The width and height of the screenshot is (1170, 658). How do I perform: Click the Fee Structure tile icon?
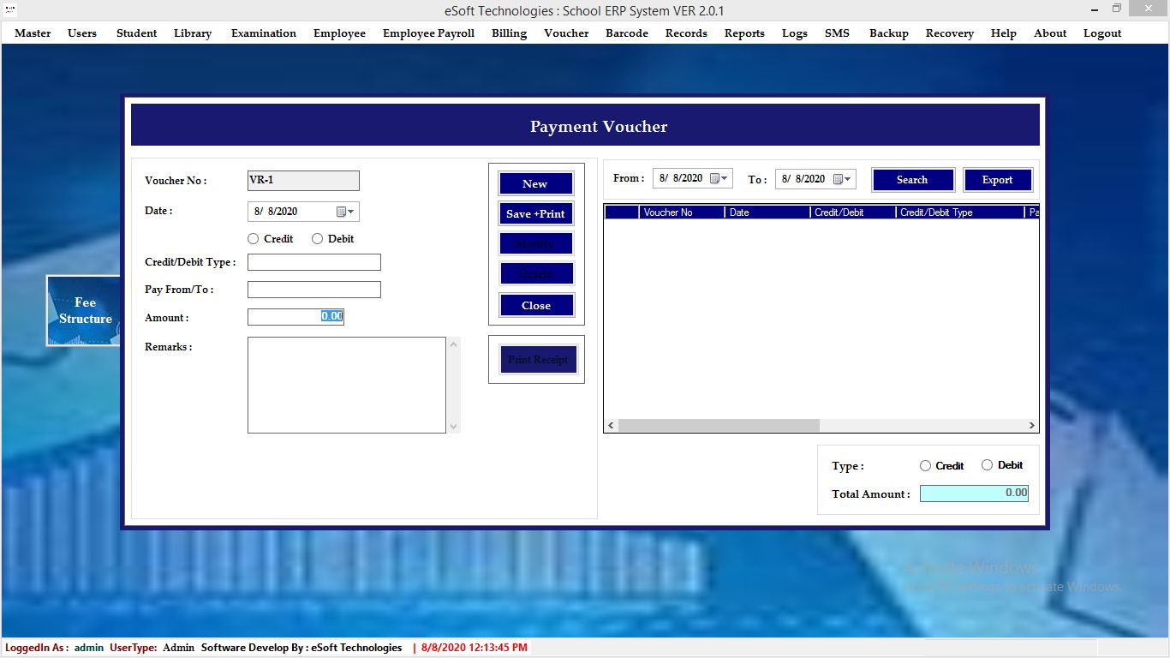pos(84,310)
